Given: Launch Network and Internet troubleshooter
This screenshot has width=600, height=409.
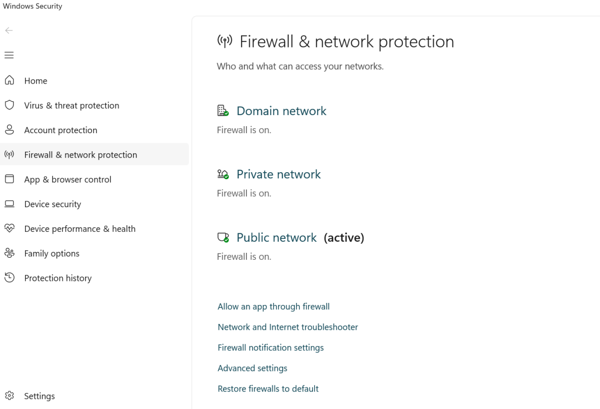Looking at the screenshot, I should pos(287,327).
